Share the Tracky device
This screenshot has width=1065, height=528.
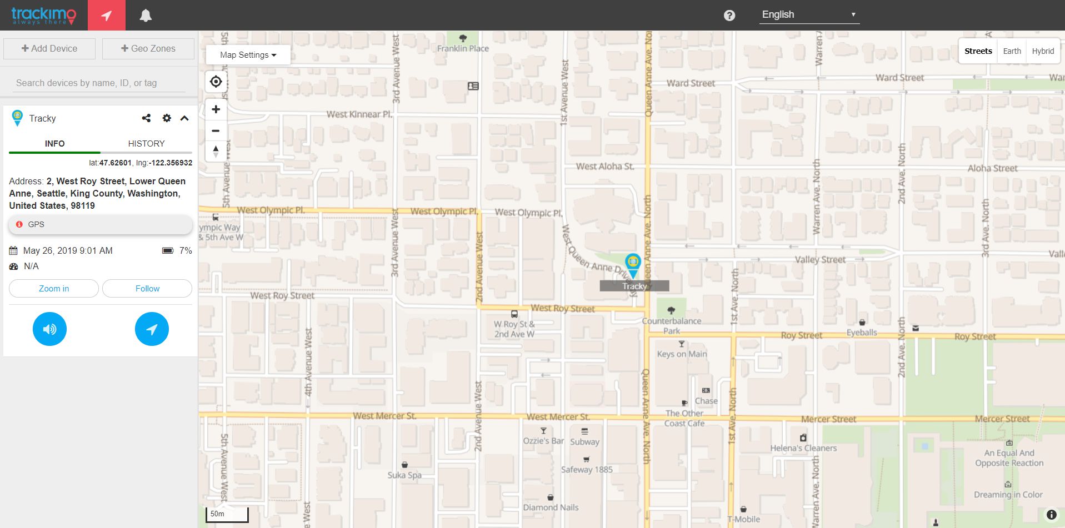[146, 118]
